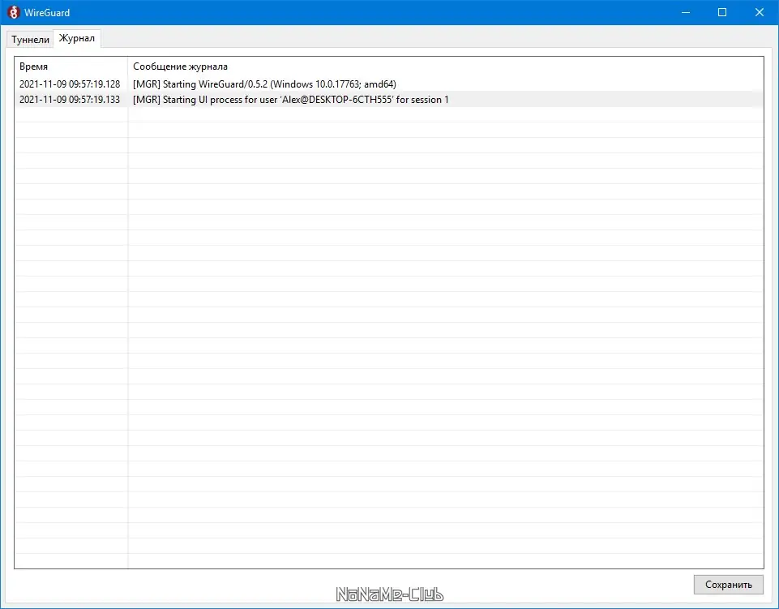Viewport: 779px width, 609px height.
Task: Select timestamp 2021-11-09 09:57:19.133
Action: coord(70,100)
